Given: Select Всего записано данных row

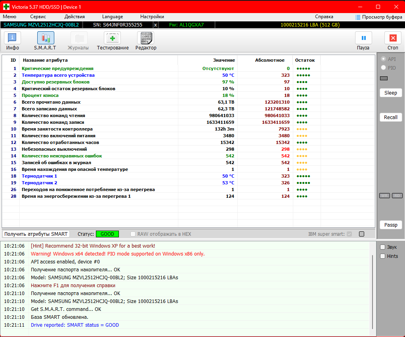Looking at the screenshot, I should point(188,109).
